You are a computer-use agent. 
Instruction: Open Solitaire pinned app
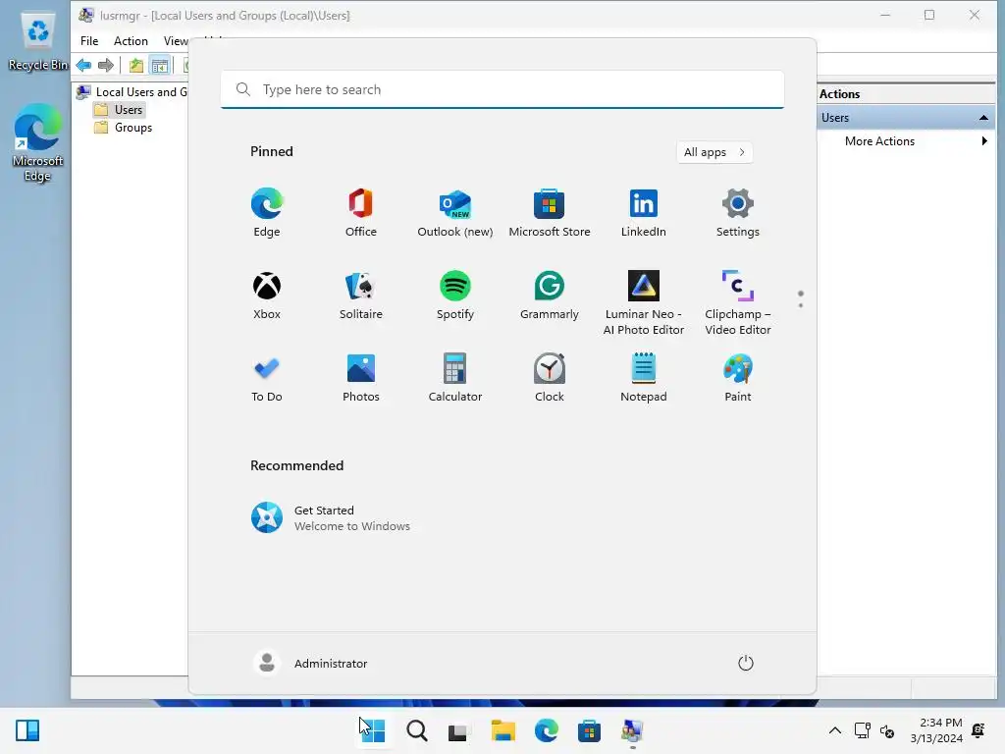click(x=361, y=296)
